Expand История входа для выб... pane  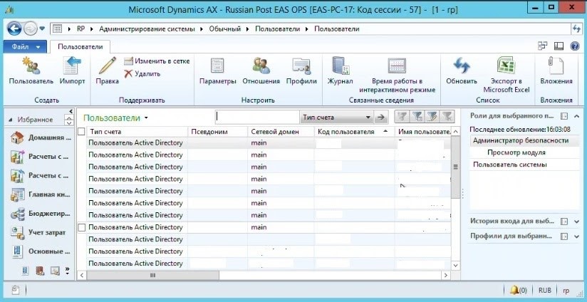[576, 222]
